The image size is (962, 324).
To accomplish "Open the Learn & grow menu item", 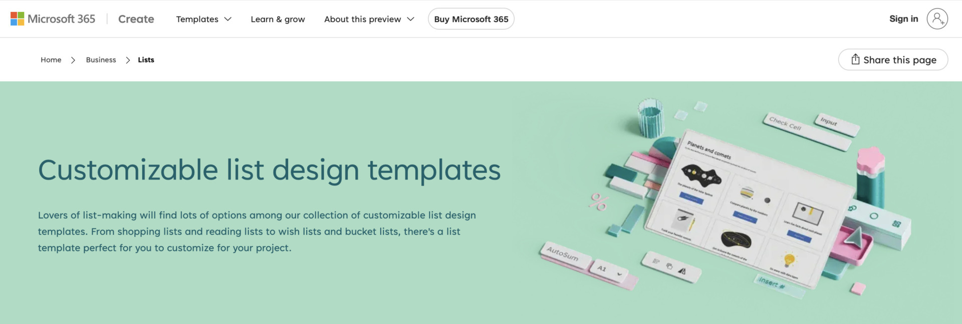I will coord(278,19).
